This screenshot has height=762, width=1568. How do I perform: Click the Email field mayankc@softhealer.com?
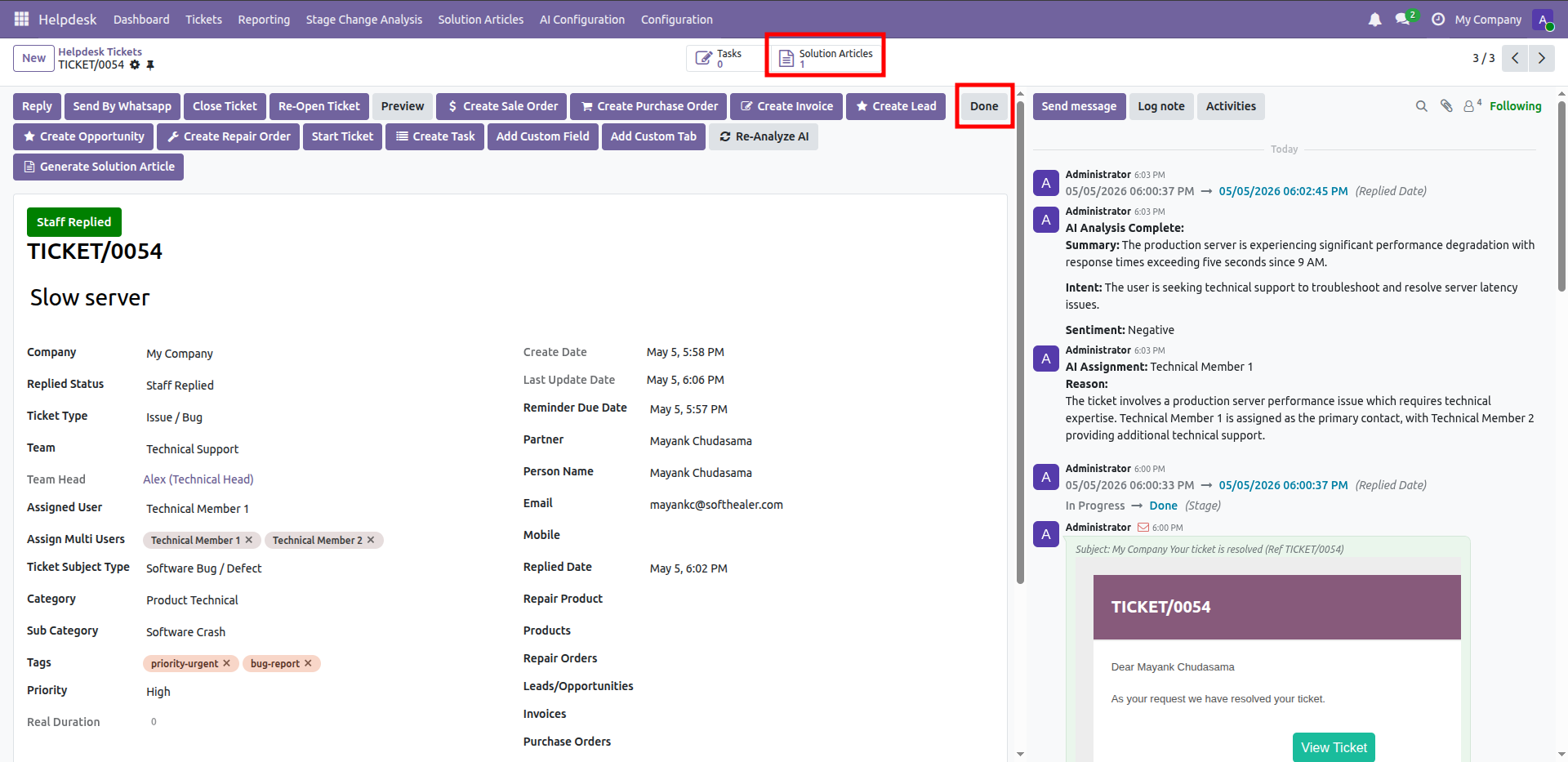click(716, 505)
